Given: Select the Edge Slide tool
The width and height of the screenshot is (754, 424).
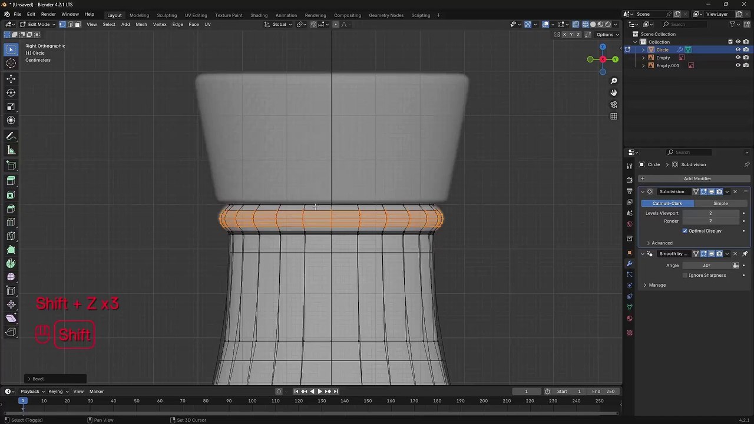Looking at the screenshot, I should coord(11,291).
